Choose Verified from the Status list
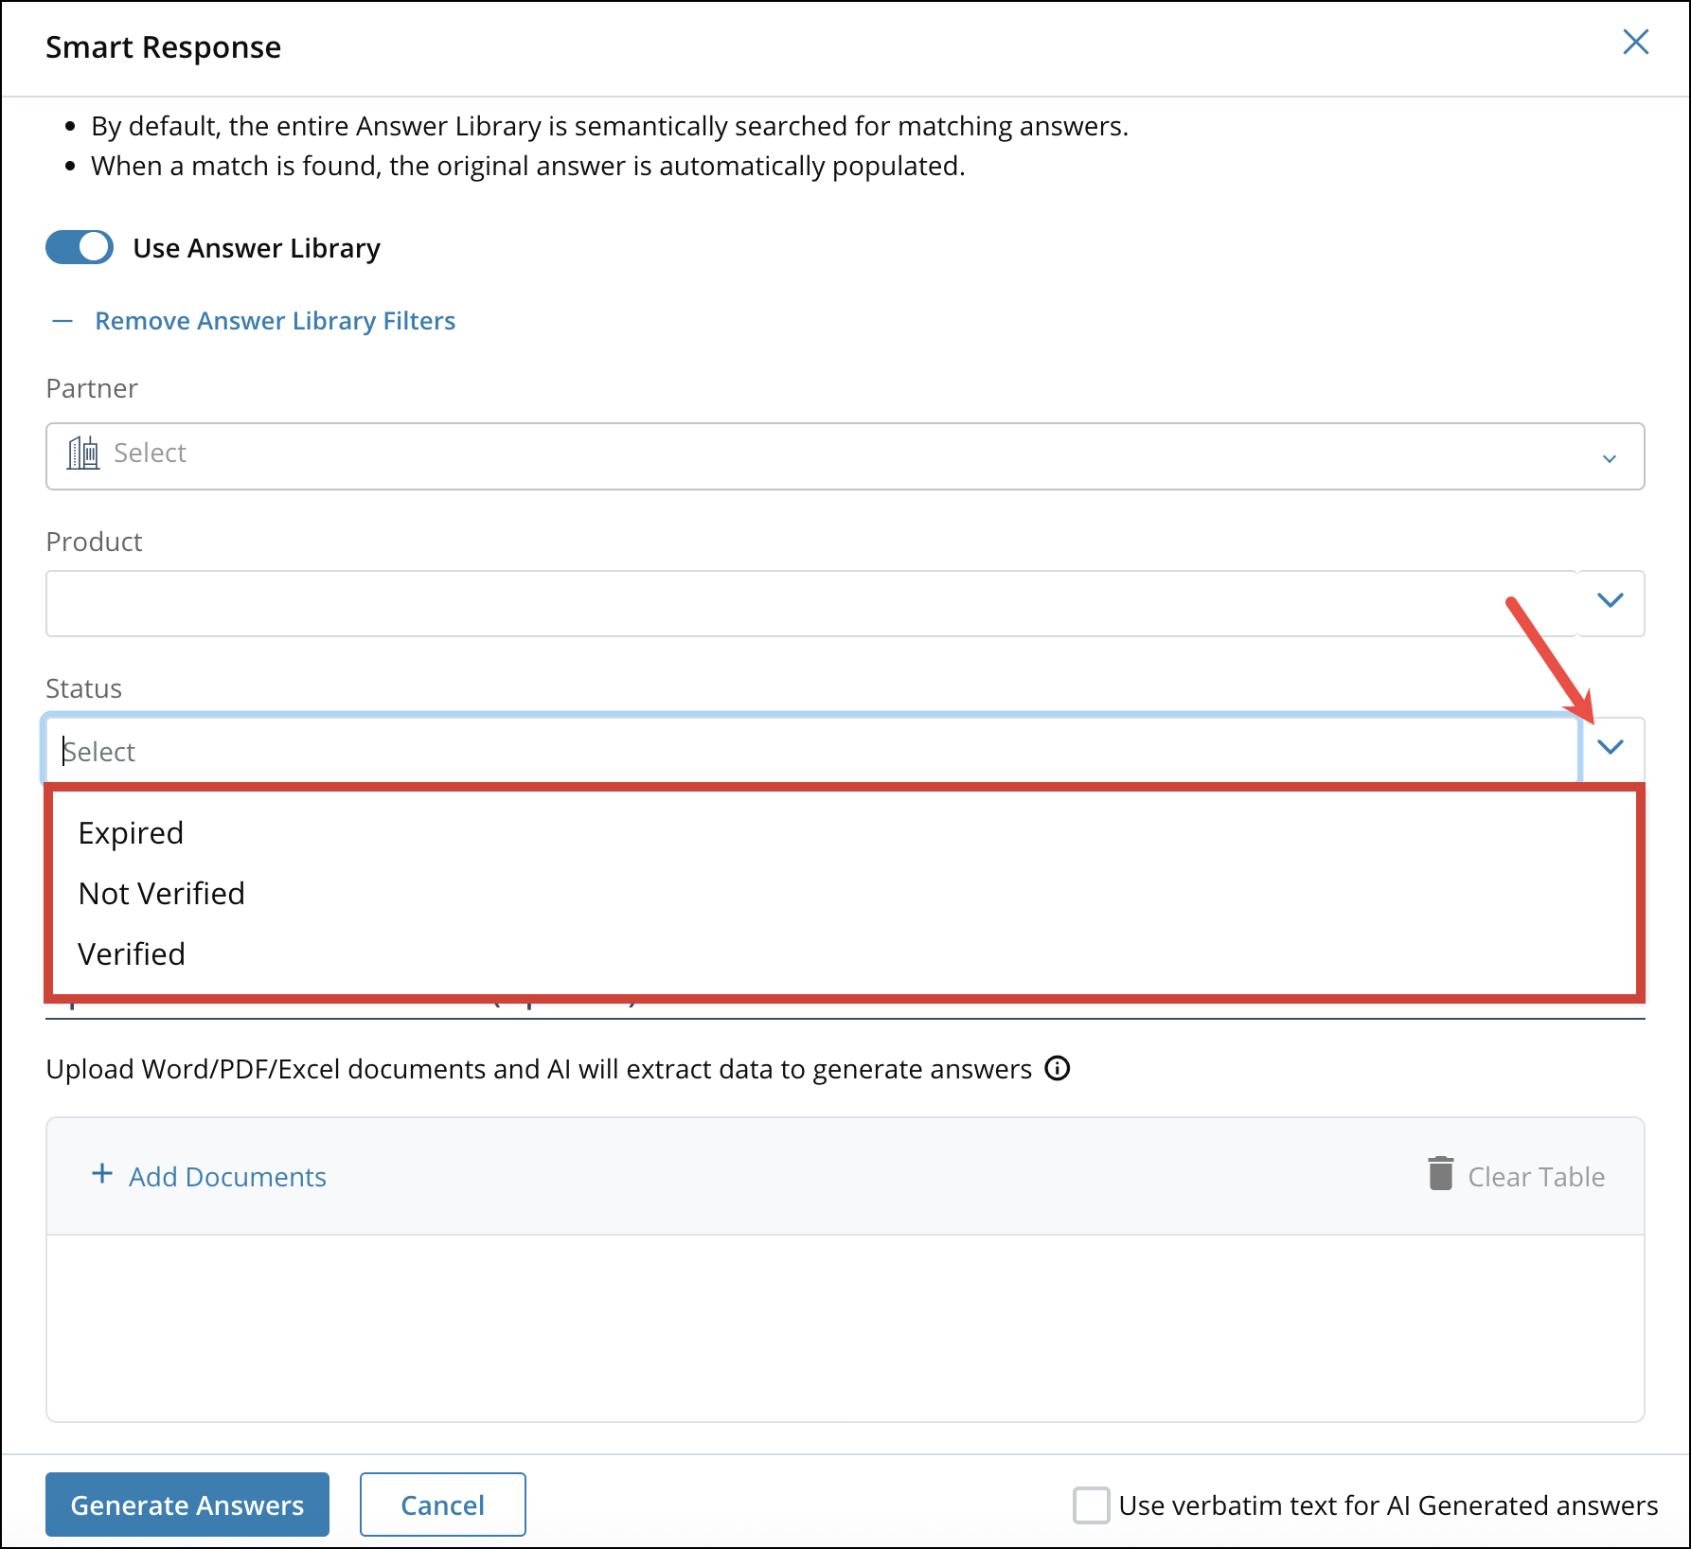The image size is (1691, 1549). point(132,953)
